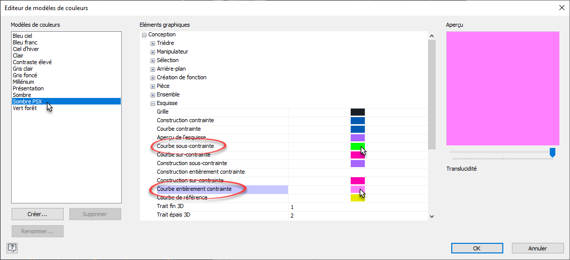Click the Courbe sur-contrainte magenta swatch
Screen dimensions: 570x260
click(357, 155)
